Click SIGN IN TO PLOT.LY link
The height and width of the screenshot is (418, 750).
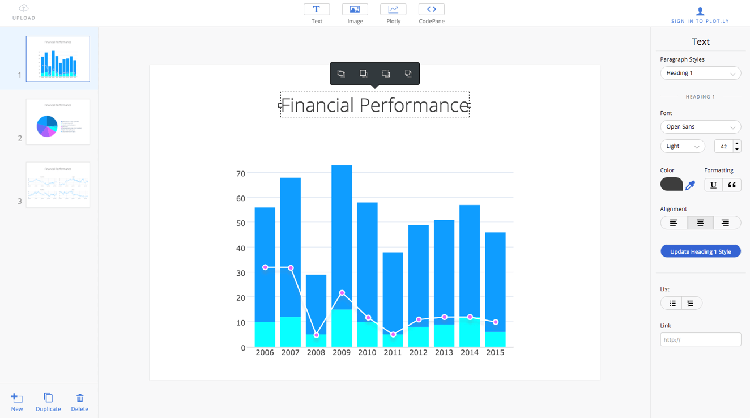click(x=700, y=21)
